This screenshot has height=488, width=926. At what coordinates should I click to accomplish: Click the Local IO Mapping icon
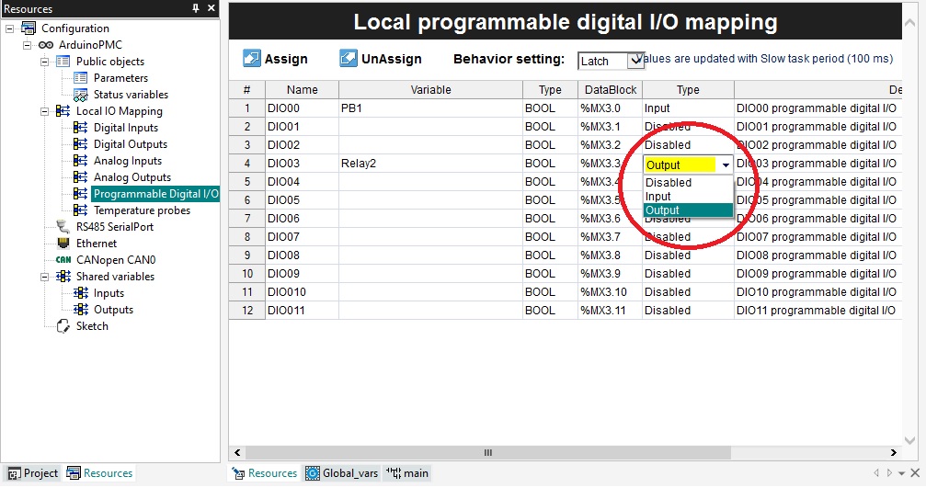[63, 111]
